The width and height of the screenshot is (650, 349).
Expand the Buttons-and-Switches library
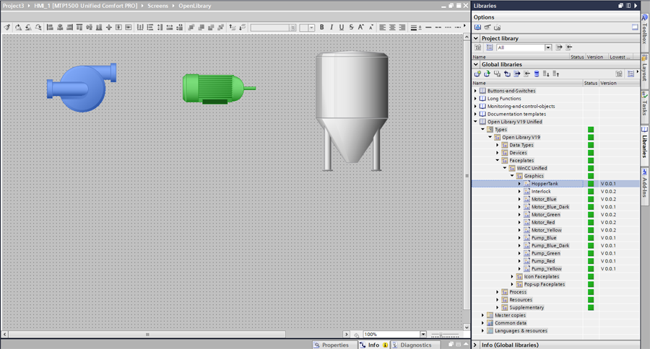click(475, 91)
